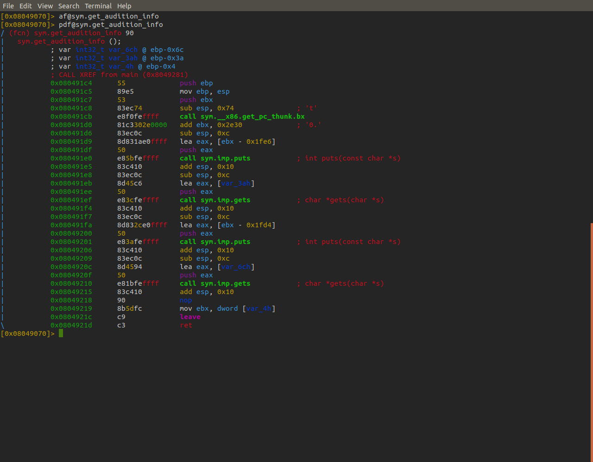Click the opcode bytes 8d832ce0ffff
The height and width of the screenshot is (462, 593).
click(142, 225)
